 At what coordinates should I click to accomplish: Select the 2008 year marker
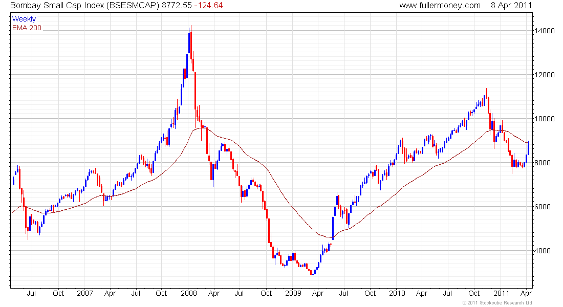[x=189, y=293]
